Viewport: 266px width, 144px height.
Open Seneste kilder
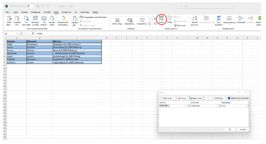tap(52, 21)
